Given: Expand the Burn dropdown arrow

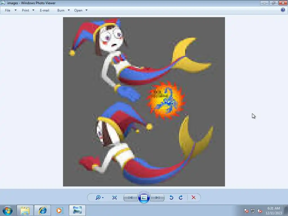Looking at the screenshot, I should [69, 10].
